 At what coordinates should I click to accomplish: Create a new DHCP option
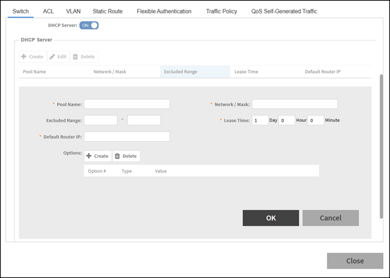[98, 156]
